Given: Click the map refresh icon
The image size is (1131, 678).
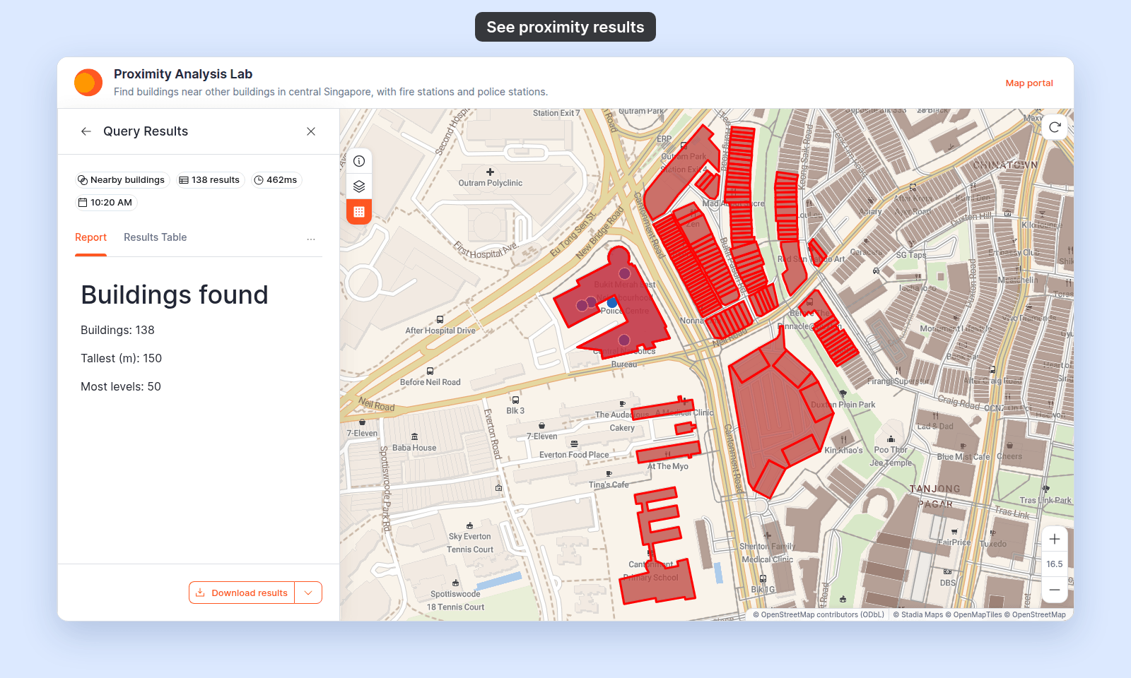Looking at the screenshot, I should pos(1055,127).
